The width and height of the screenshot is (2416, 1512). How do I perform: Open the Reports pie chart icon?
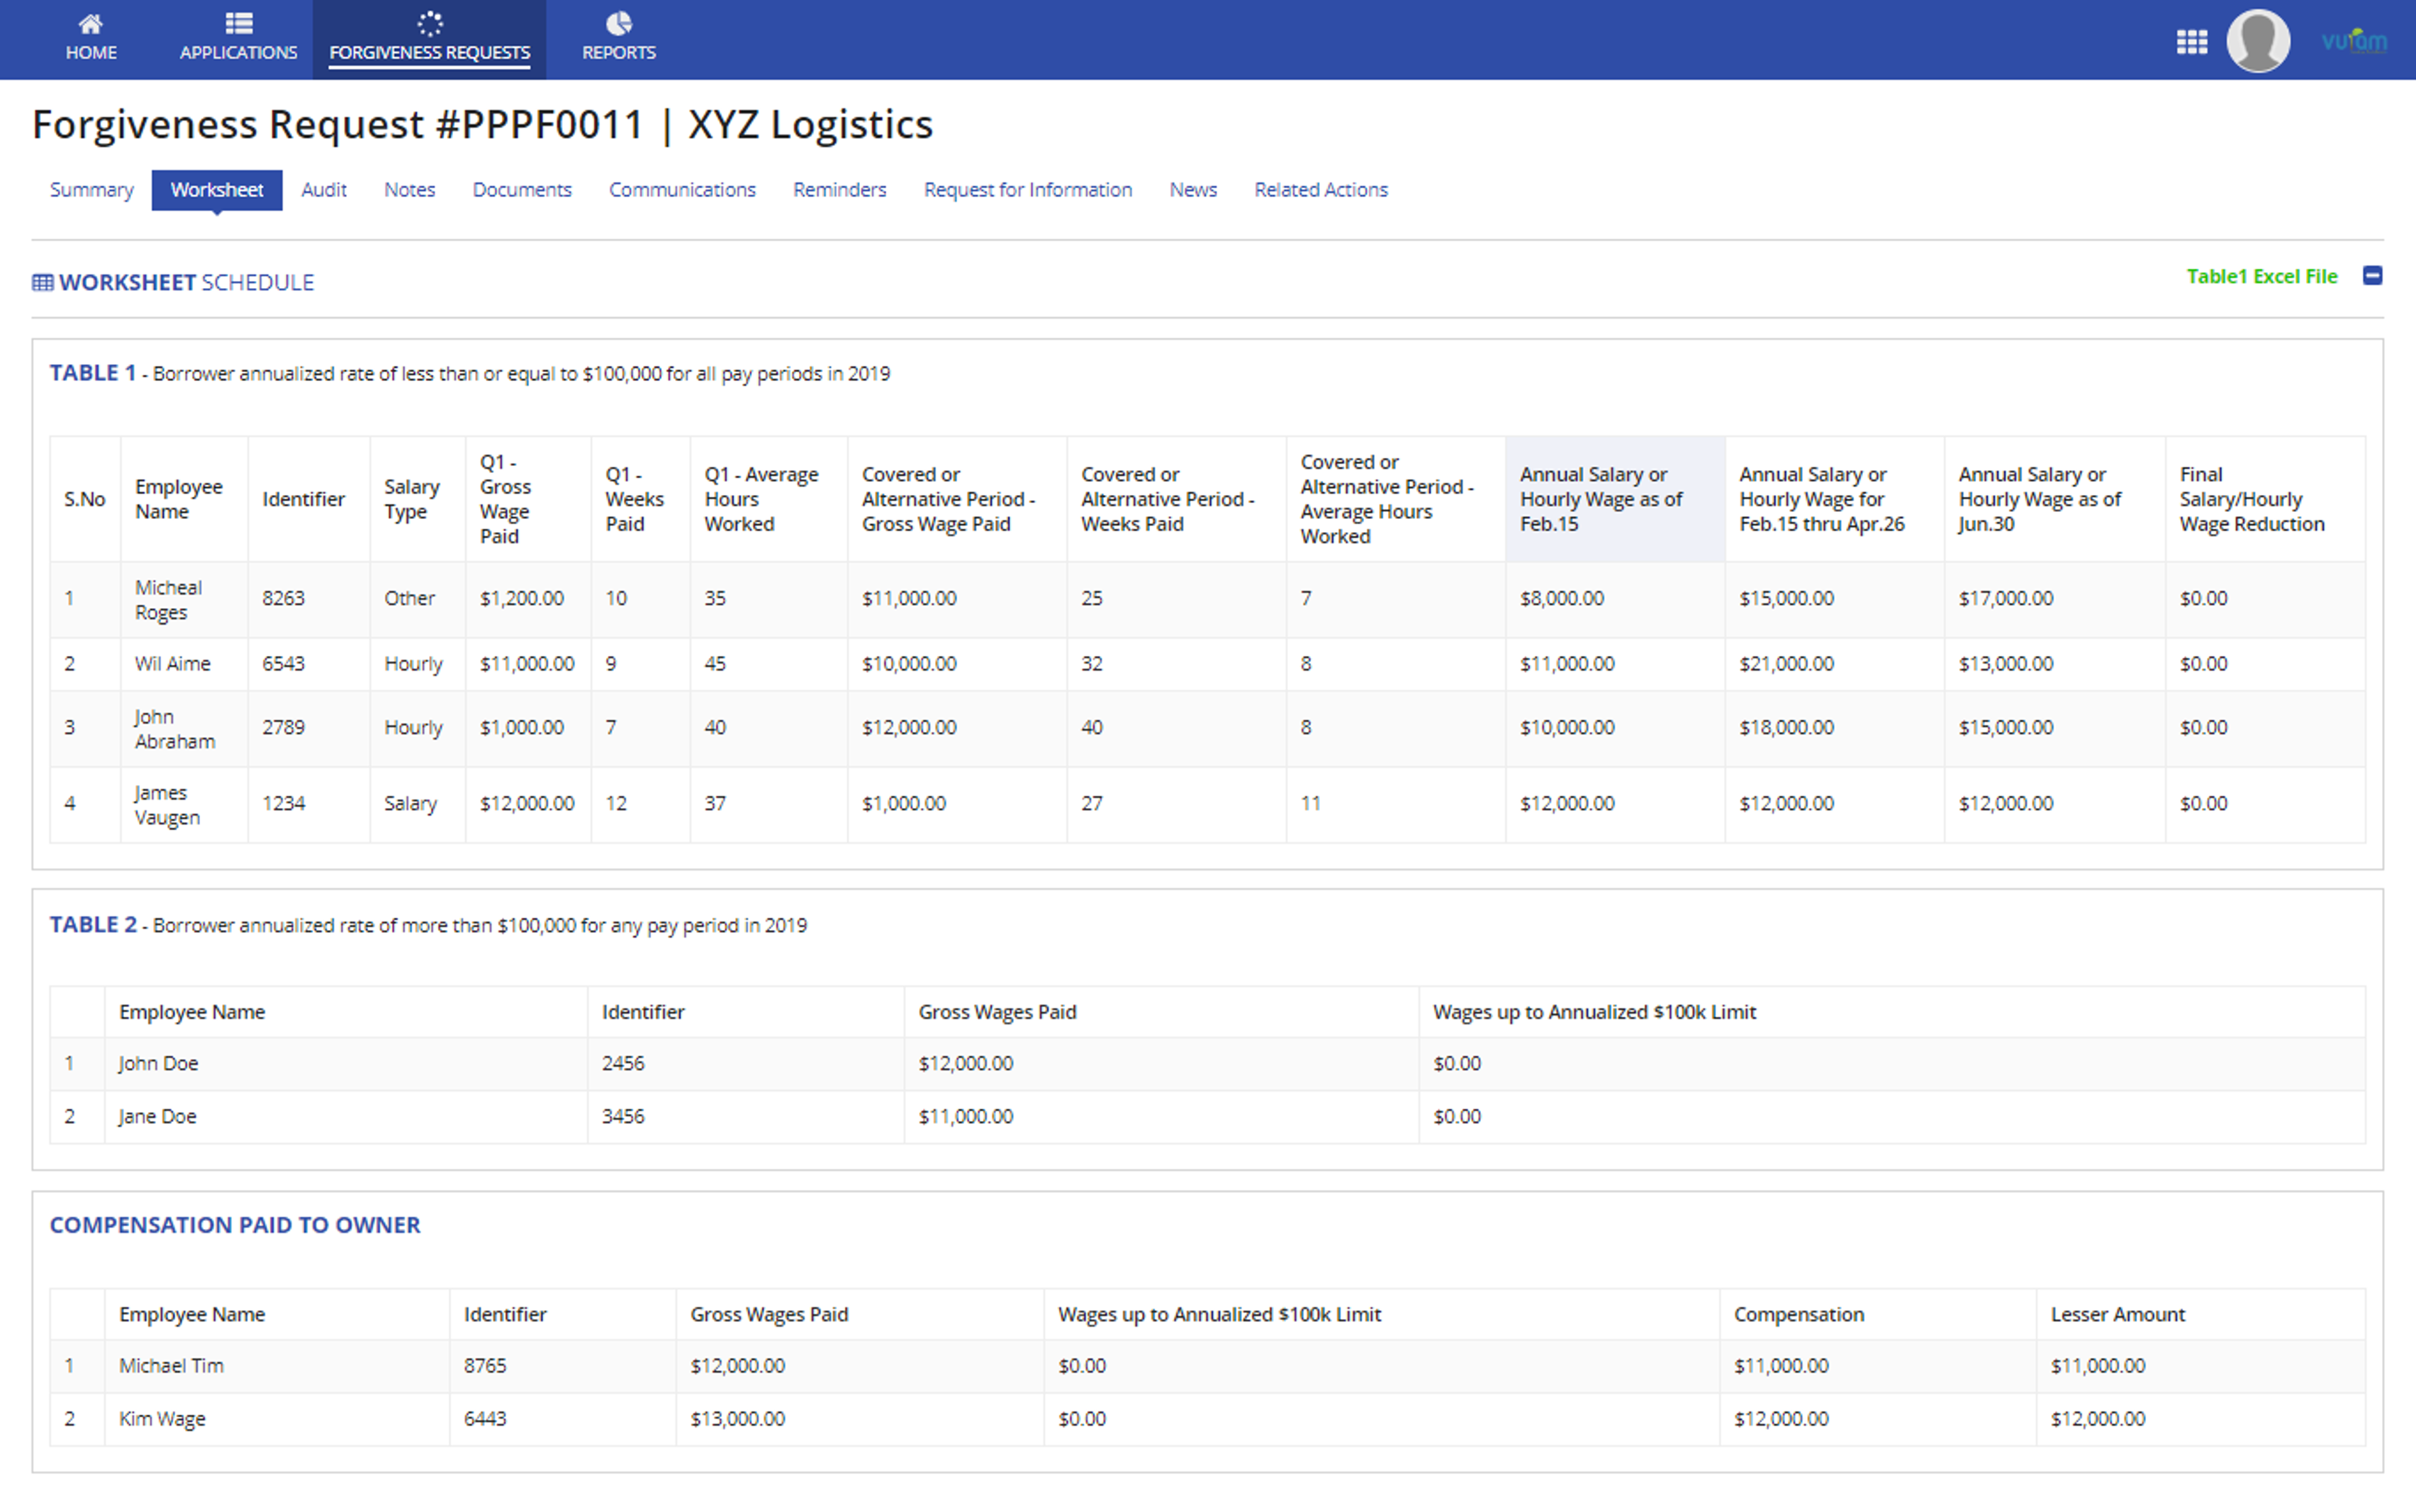(x=618, y=23)
